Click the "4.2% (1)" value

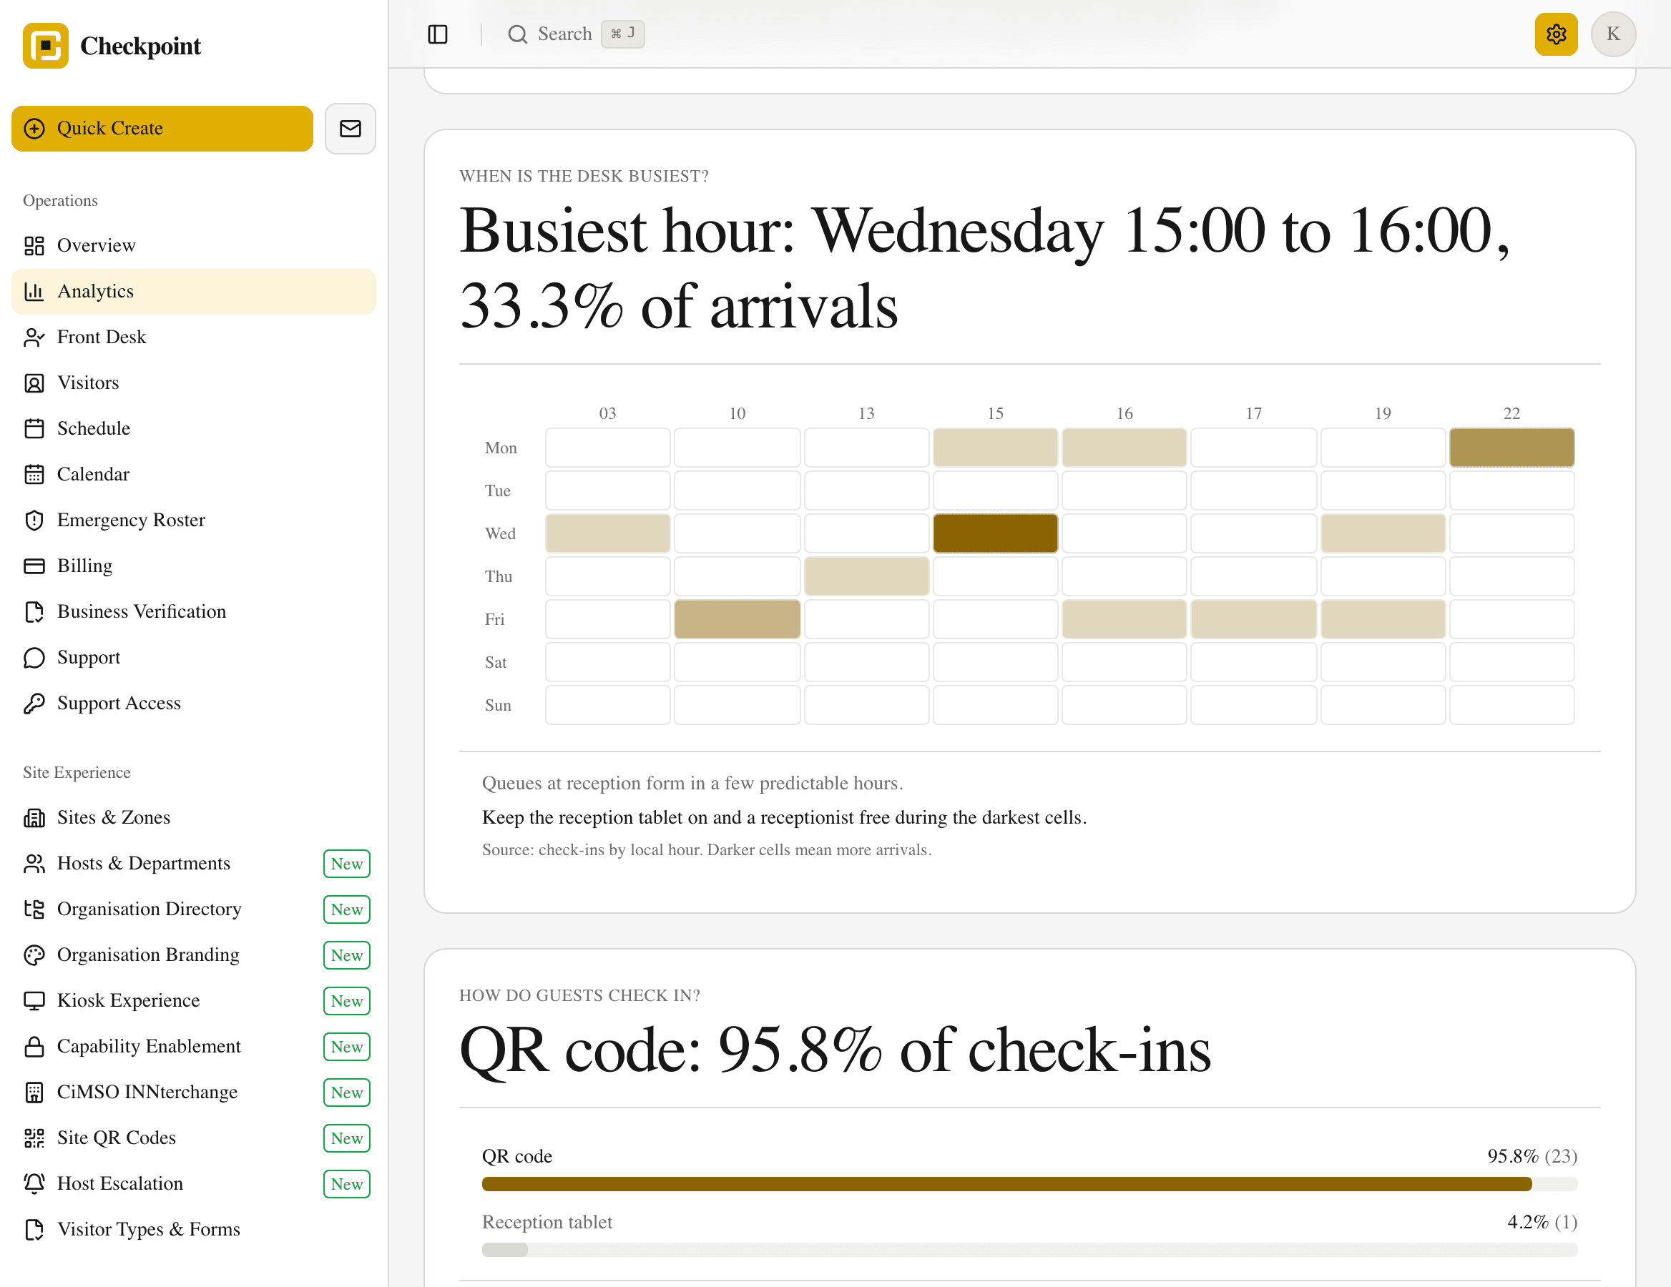coord(1542,1222)
